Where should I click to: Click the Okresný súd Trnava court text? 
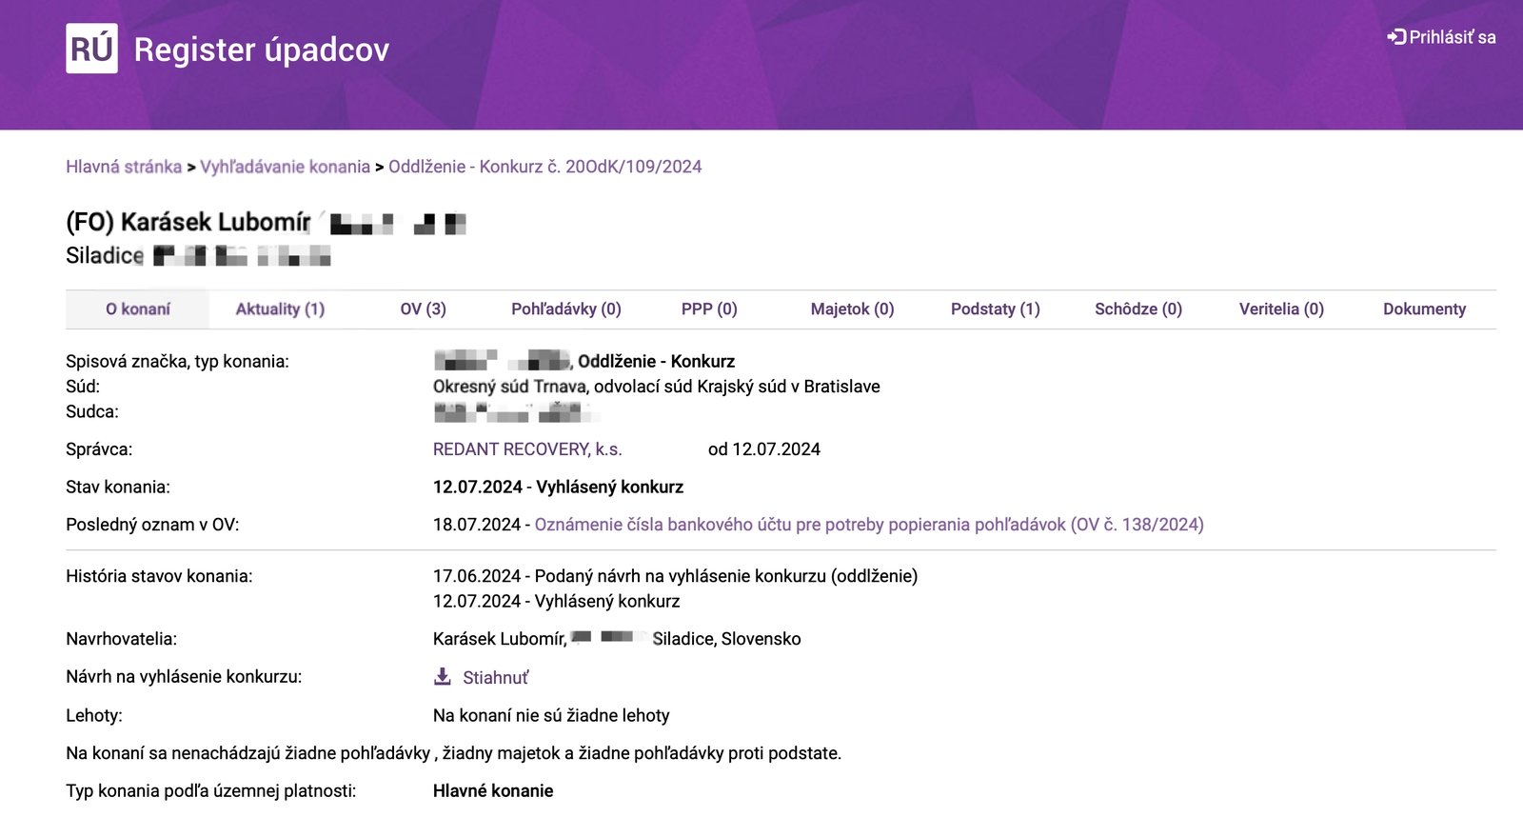click(x=510, y=387)
